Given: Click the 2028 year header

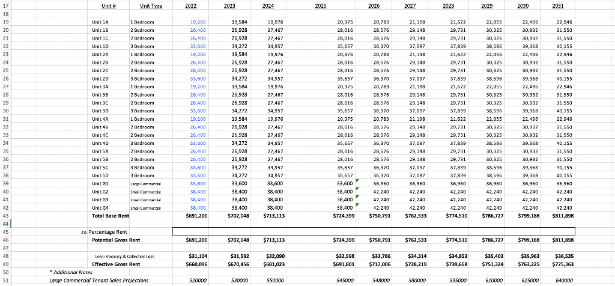Looking at the screenshot, I should pyautogui.click(x=448, y=6).
